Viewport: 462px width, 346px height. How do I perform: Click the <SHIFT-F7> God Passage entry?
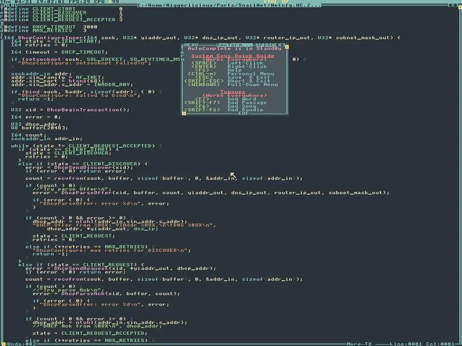point(226,103)
